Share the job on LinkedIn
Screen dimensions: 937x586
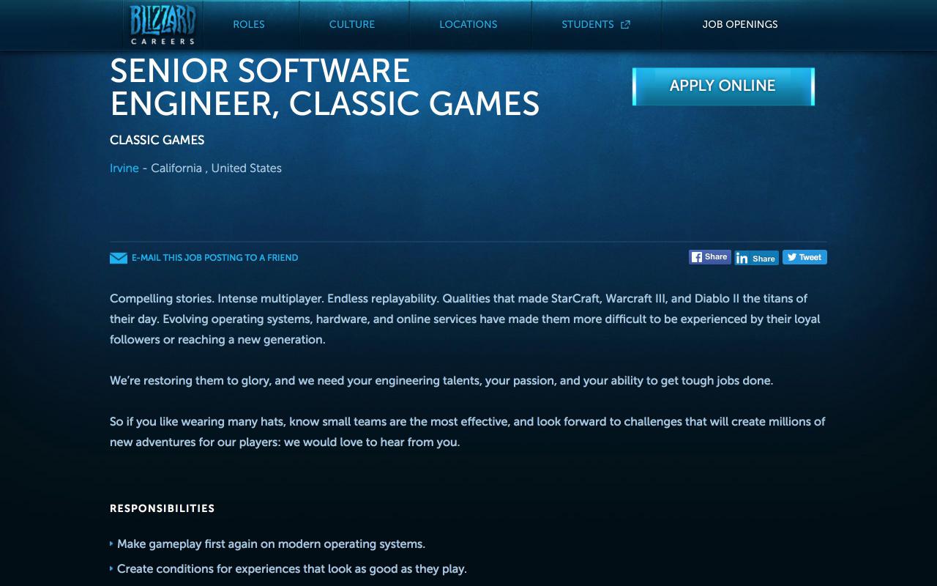coord(757,258)
